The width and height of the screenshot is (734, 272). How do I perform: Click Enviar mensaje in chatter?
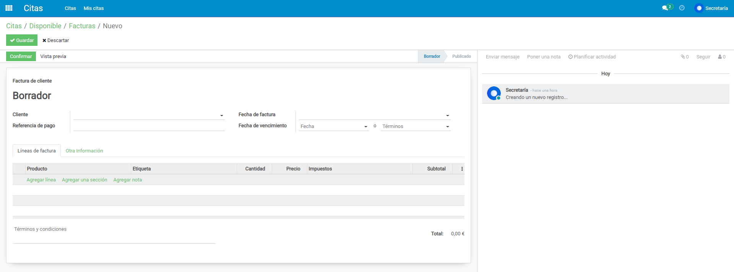(502, 57)
